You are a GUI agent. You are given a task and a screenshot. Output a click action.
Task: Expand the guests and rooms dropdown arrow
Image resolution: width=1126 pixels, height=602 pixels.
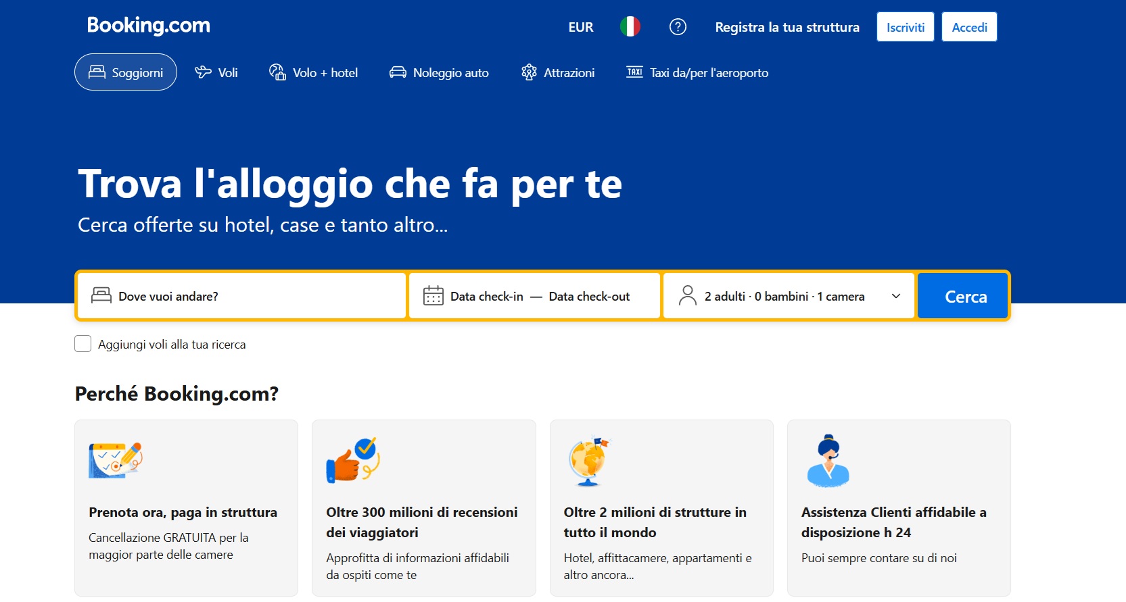895,296
